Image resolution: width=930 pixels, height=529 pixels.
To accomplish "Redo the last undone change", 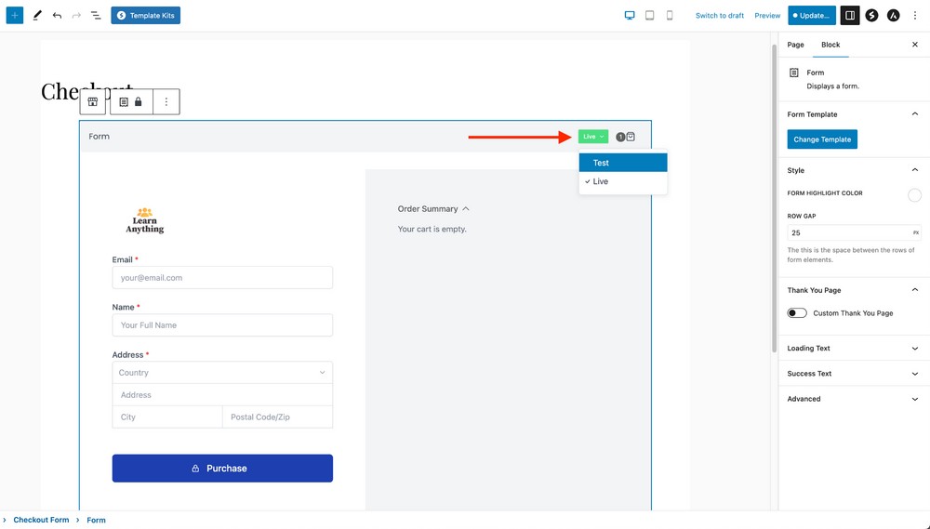I will pyautogui.click(x=76, y=16).
